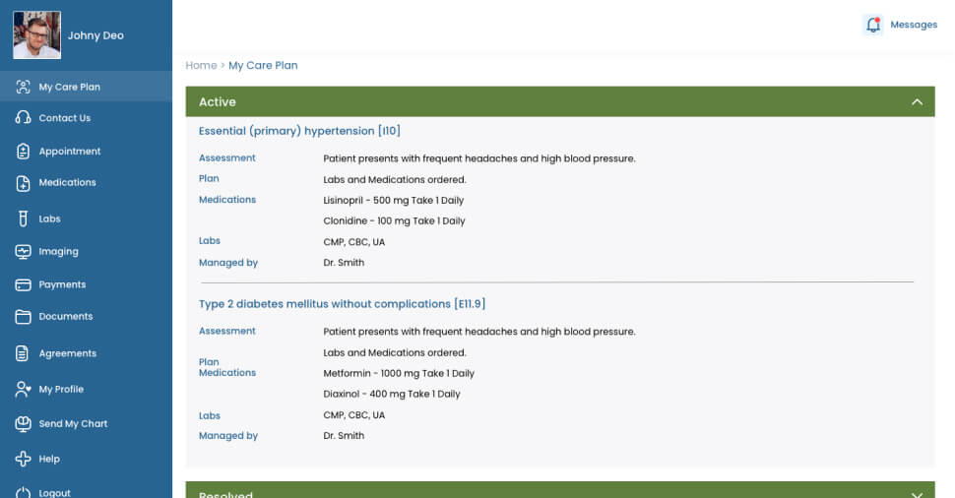The height and width of the screenshot is (498, 955).
Task: Click the Home breadcrumb link
Action: (x=201, y=65)
